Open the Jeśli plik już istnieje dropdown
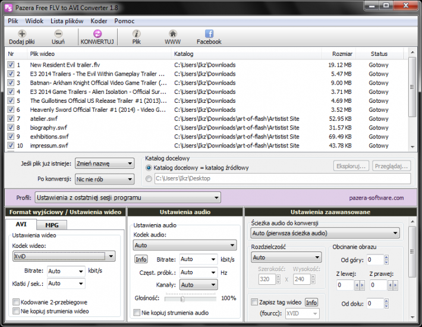The image size is (422, 327). 105,164
